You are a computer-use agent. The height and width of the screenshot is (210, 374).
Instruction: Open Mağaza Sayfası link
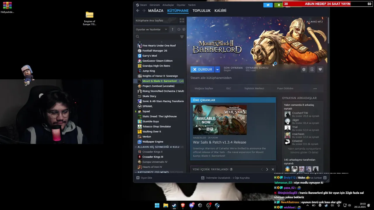(x=204, y=88)
